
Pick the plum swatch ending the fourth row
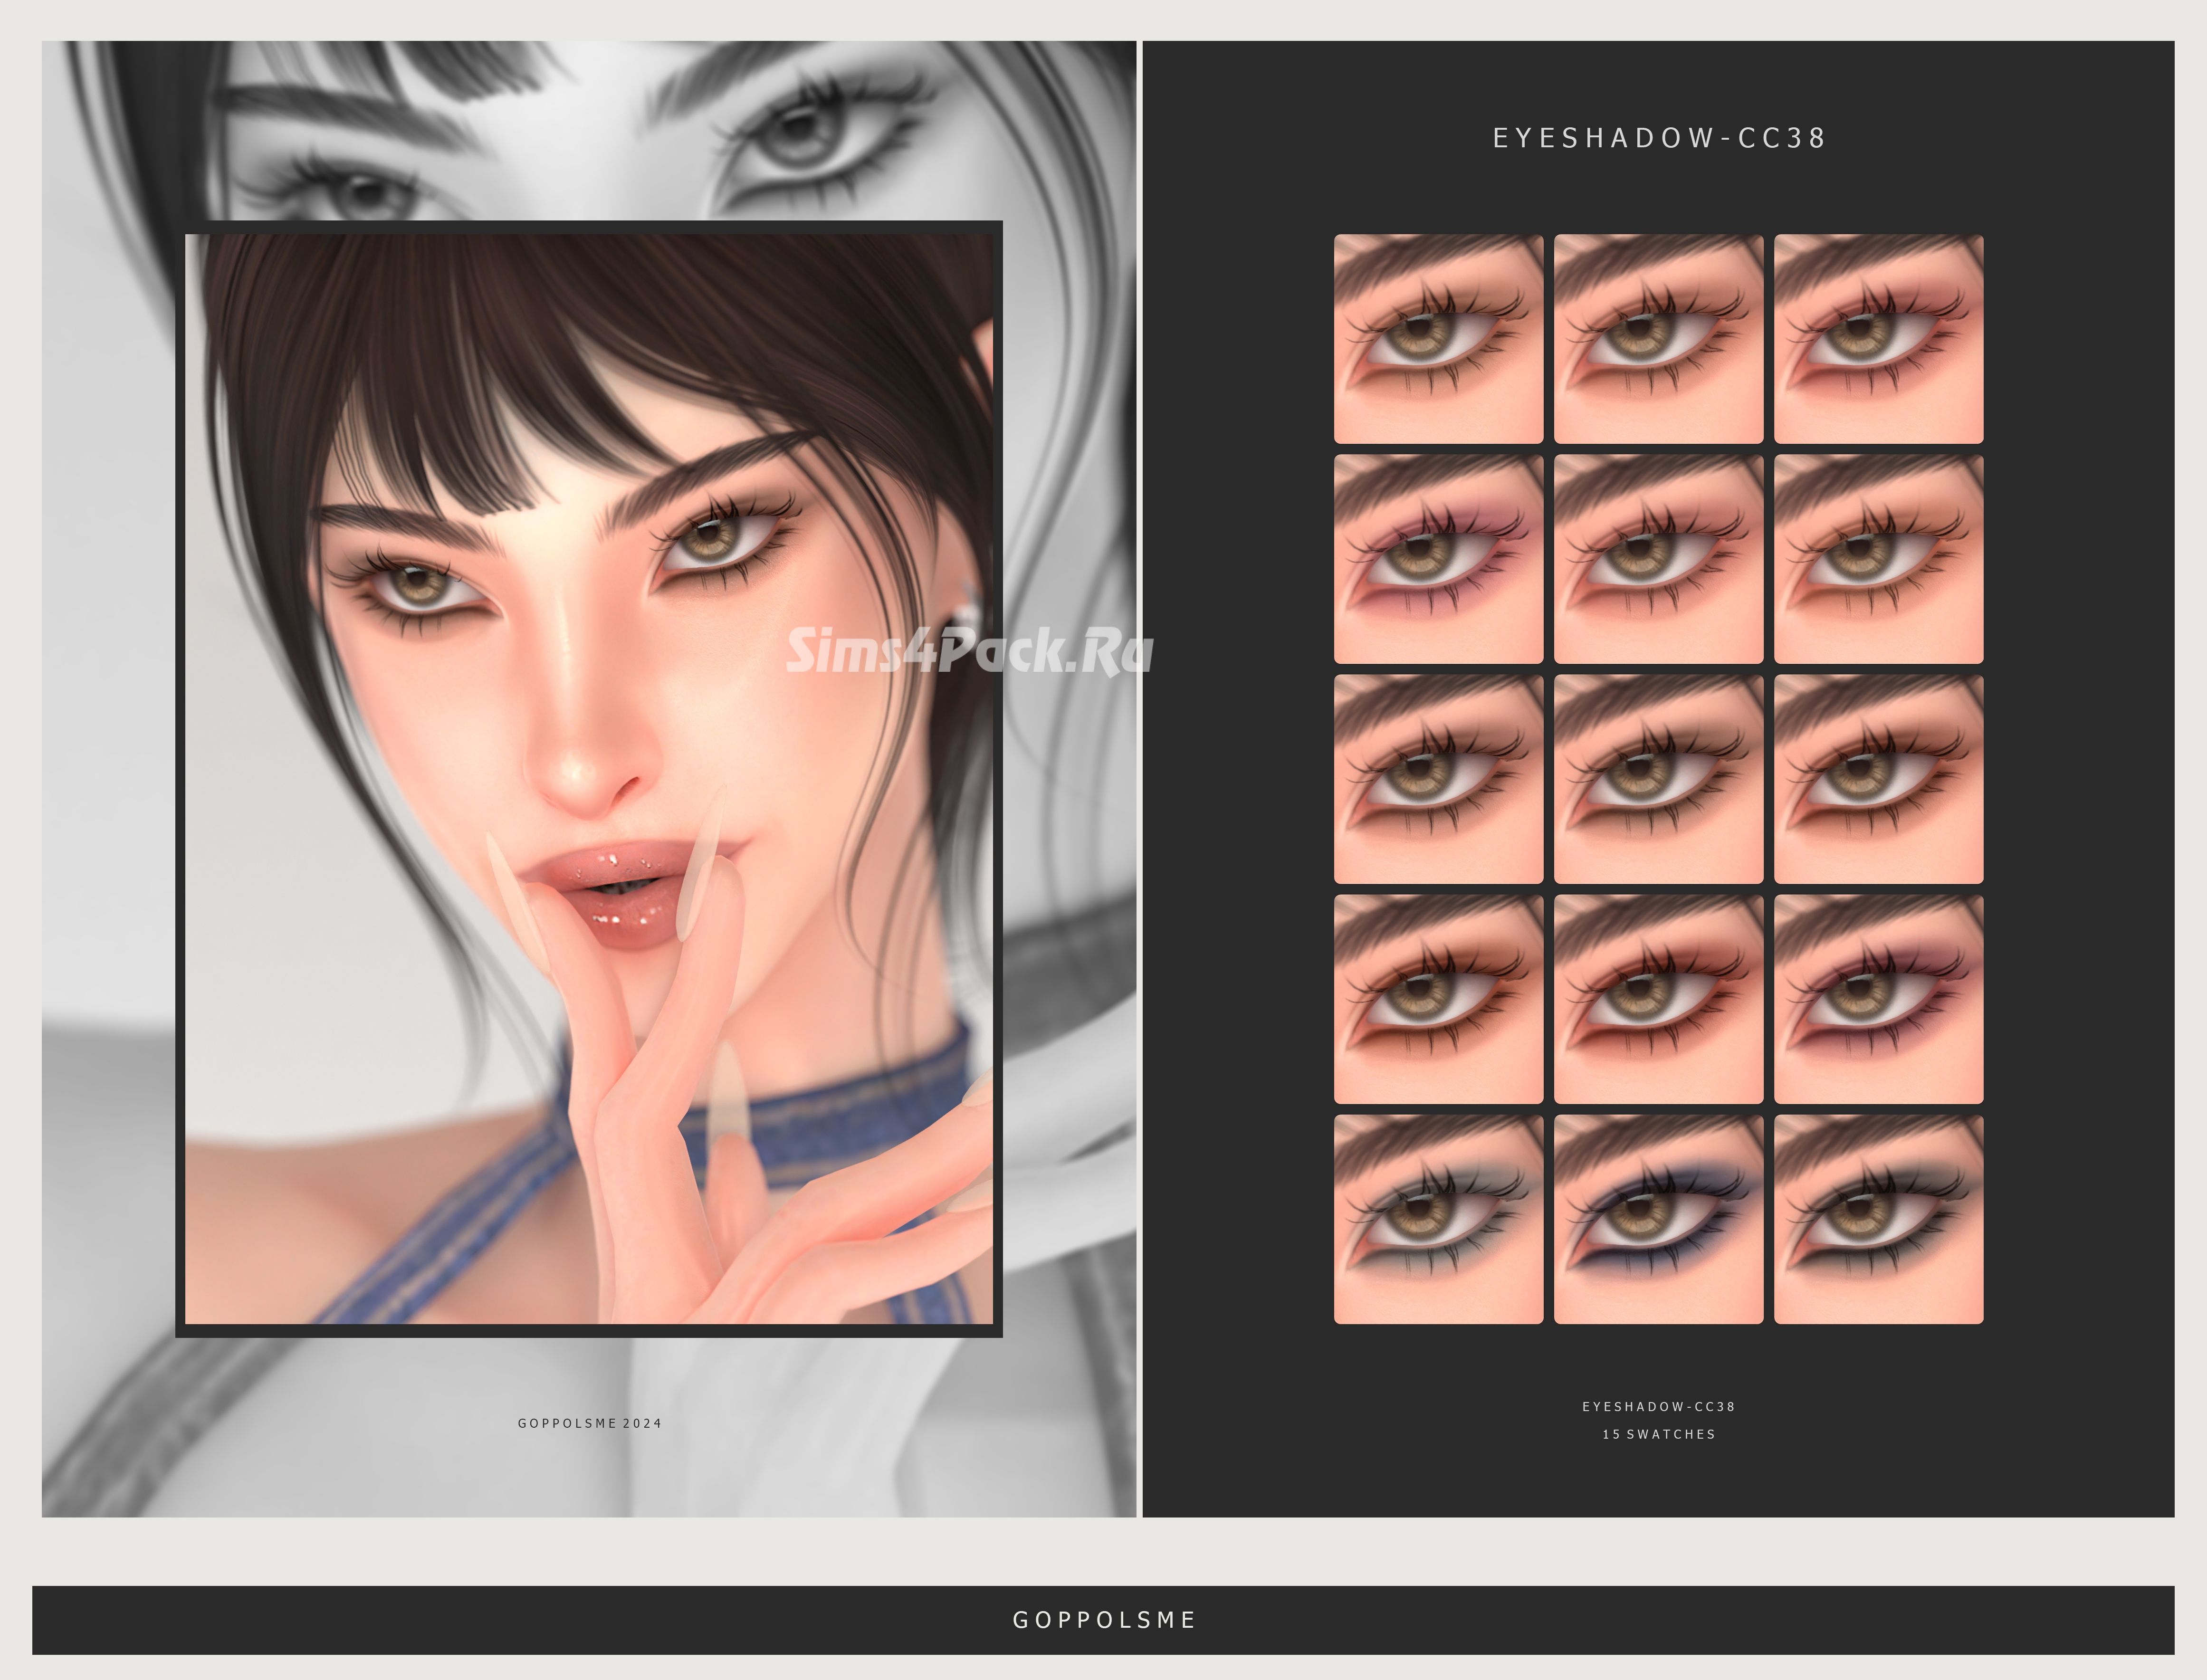tap(1878, 999)
